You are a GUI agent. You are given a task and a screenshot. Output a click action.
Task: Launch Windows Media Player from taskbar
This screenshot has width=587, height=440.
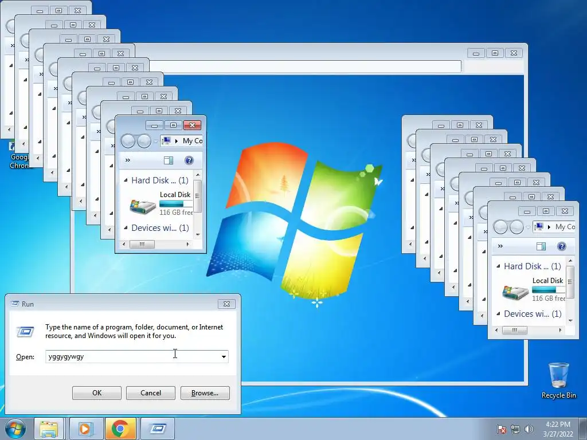click(85, 429)
